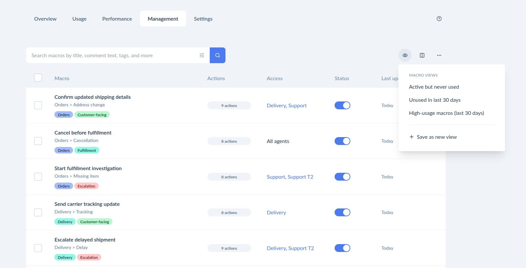526x268 pixels.
Task: Open Send carrier tracking update macro
Action: tap(87, 204)
